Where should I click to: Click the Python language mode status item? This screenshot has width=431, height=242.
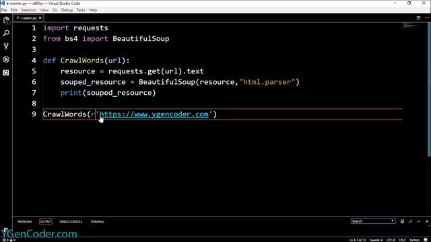click(415, 240)
